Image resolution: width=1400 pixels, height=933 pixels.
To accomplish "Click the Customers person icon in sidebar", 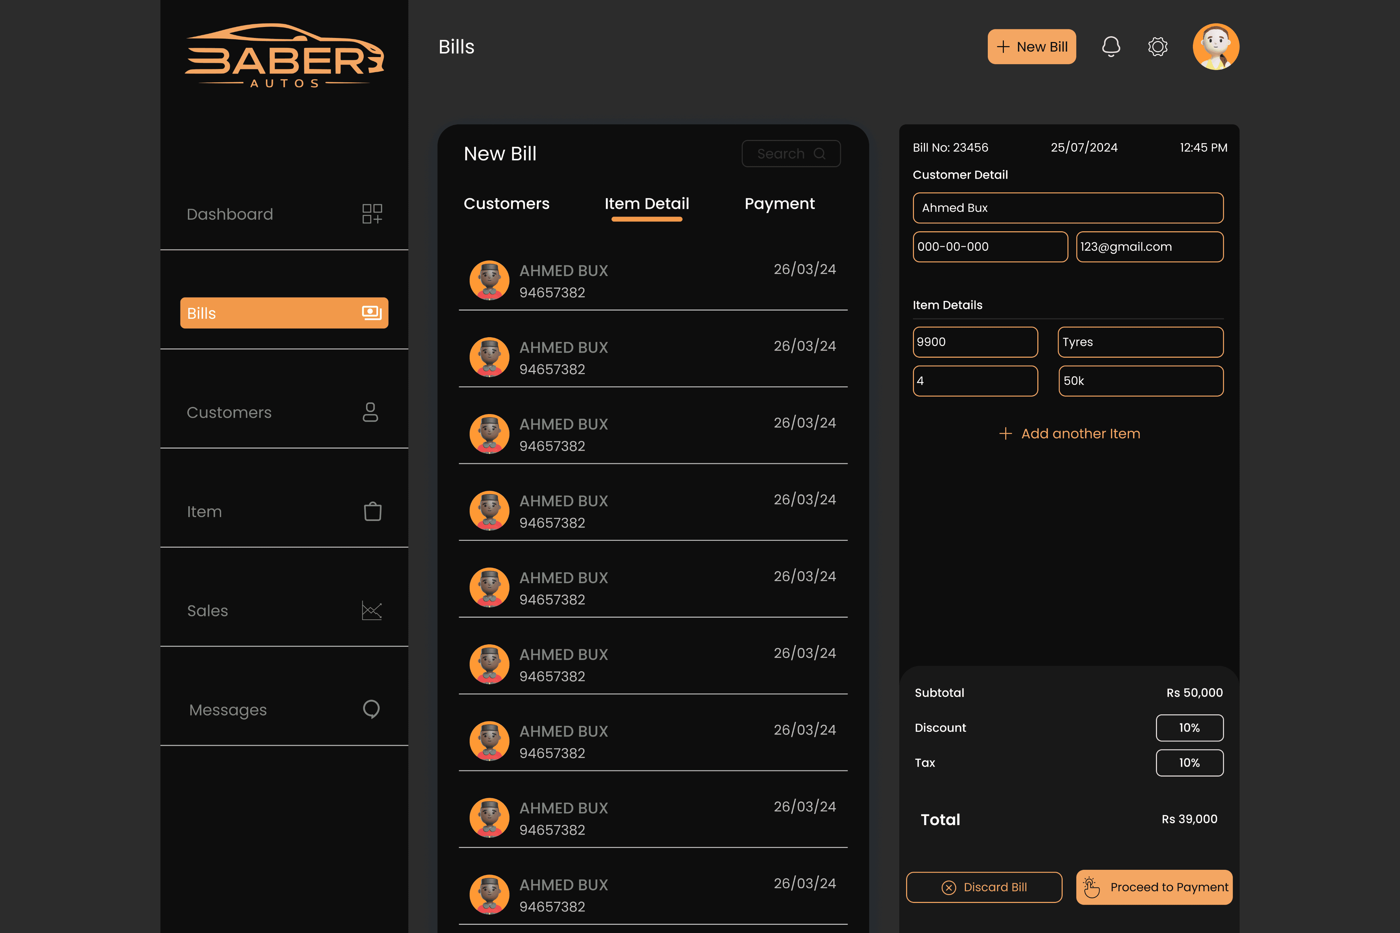I will click(x=370, y=412).
